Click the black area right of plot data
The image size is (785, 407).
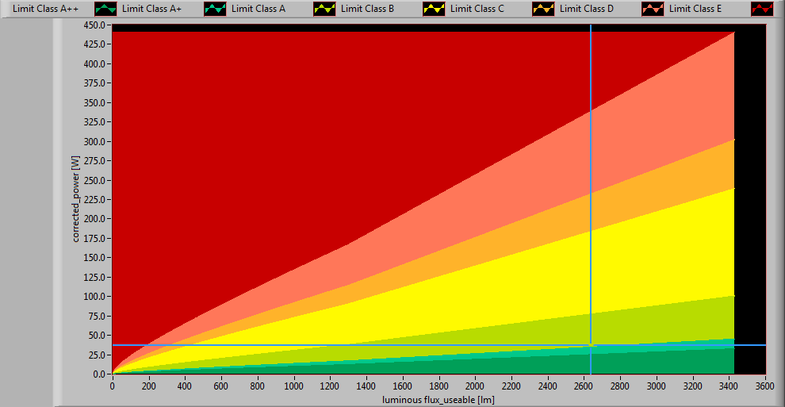point(750,198)
